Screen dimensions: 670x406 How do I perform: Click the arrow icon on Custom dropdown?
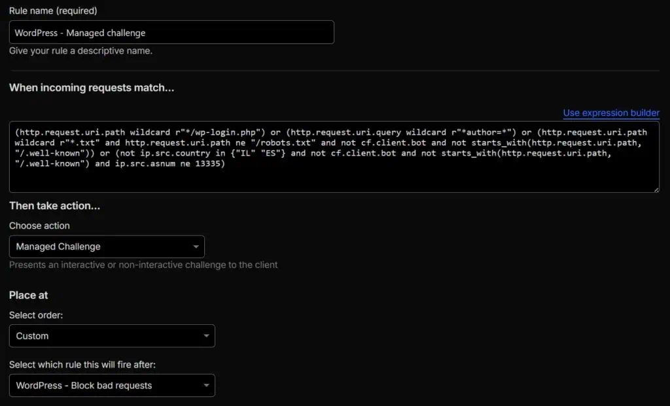click(x=206, y=336)
